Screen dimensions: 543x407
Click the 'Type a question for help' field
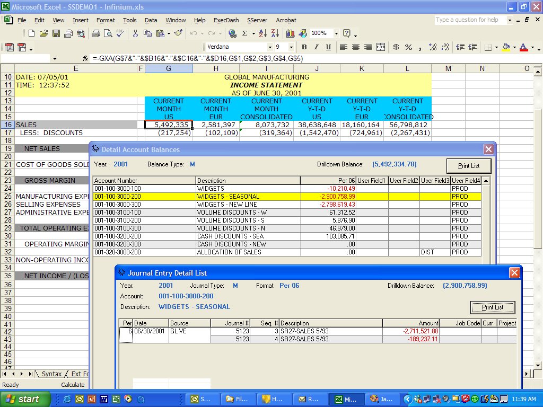pos(470,20)
